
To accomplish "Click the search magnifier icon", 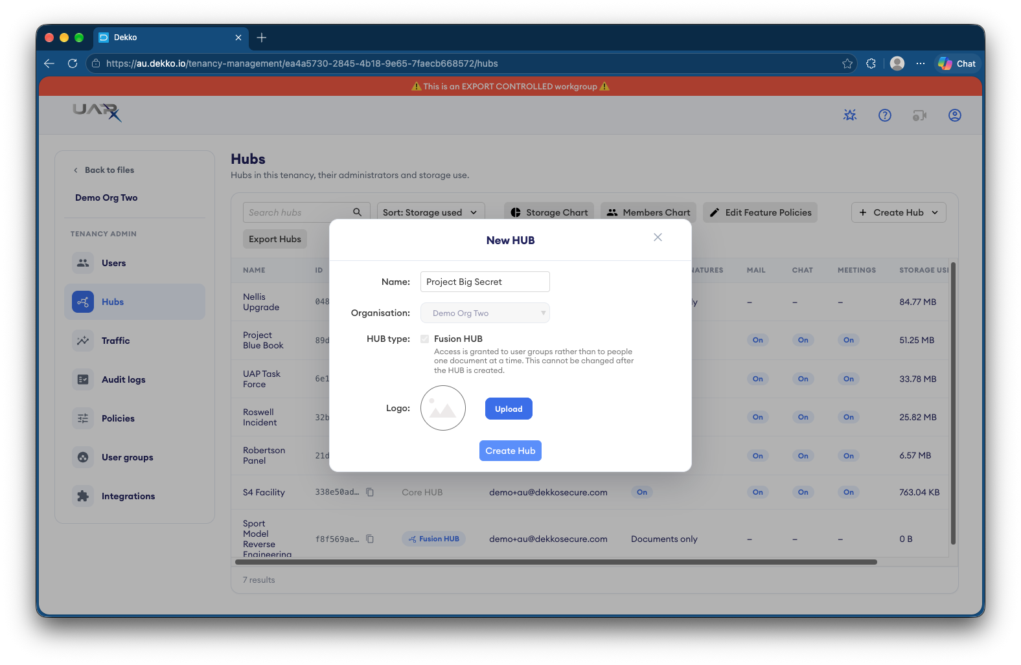I will tap(358, 212).
